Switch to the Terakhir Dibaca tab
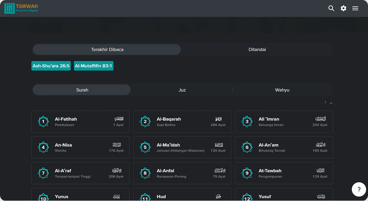The width and height of the screenshot is (368, 201). click(107, 50)
